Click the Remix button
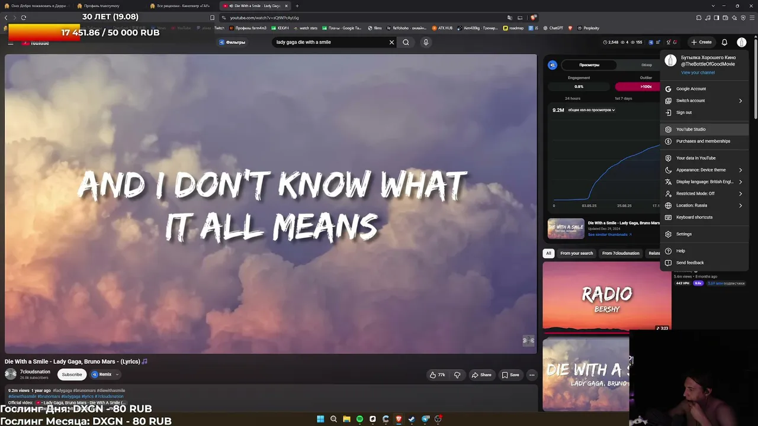 click(101, 375)
